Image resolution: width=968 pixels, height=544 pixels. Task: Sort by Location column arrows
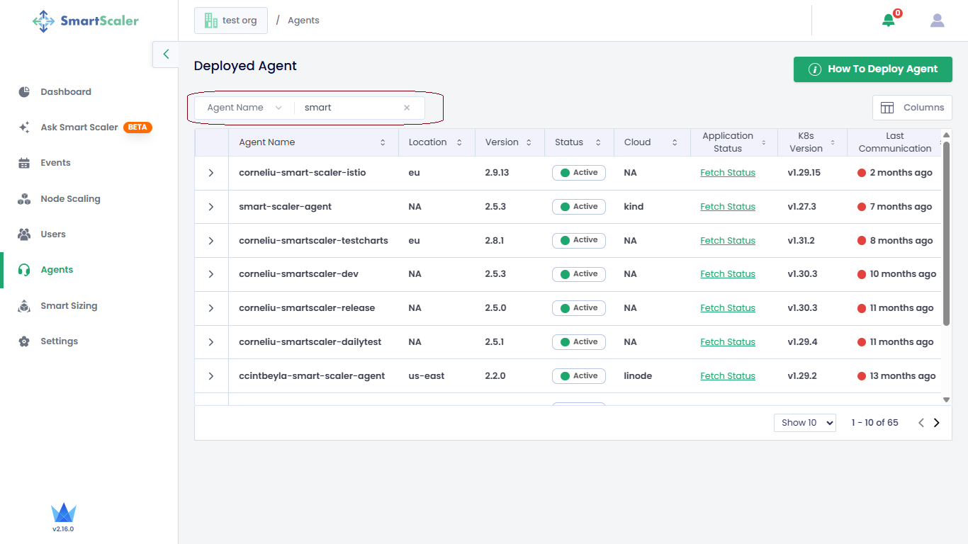pyautogui.click(x=459, y=142)
